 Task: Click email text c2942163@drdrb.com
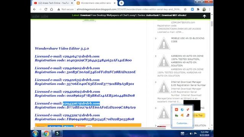81,80
